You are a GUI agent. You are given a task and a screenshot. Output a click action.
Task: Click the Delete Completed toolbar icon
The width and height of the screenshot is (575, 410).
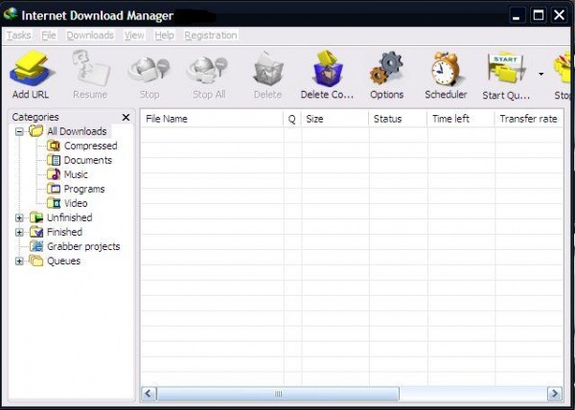(328, 69)
